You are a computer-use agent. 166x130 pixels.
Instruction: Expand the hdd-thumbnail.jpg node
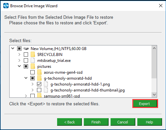click(33, 90)
